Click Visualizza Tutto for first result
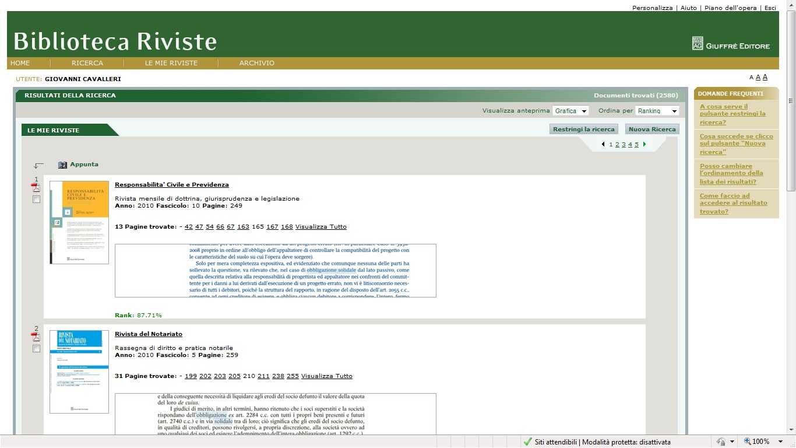 pos(321,227)
